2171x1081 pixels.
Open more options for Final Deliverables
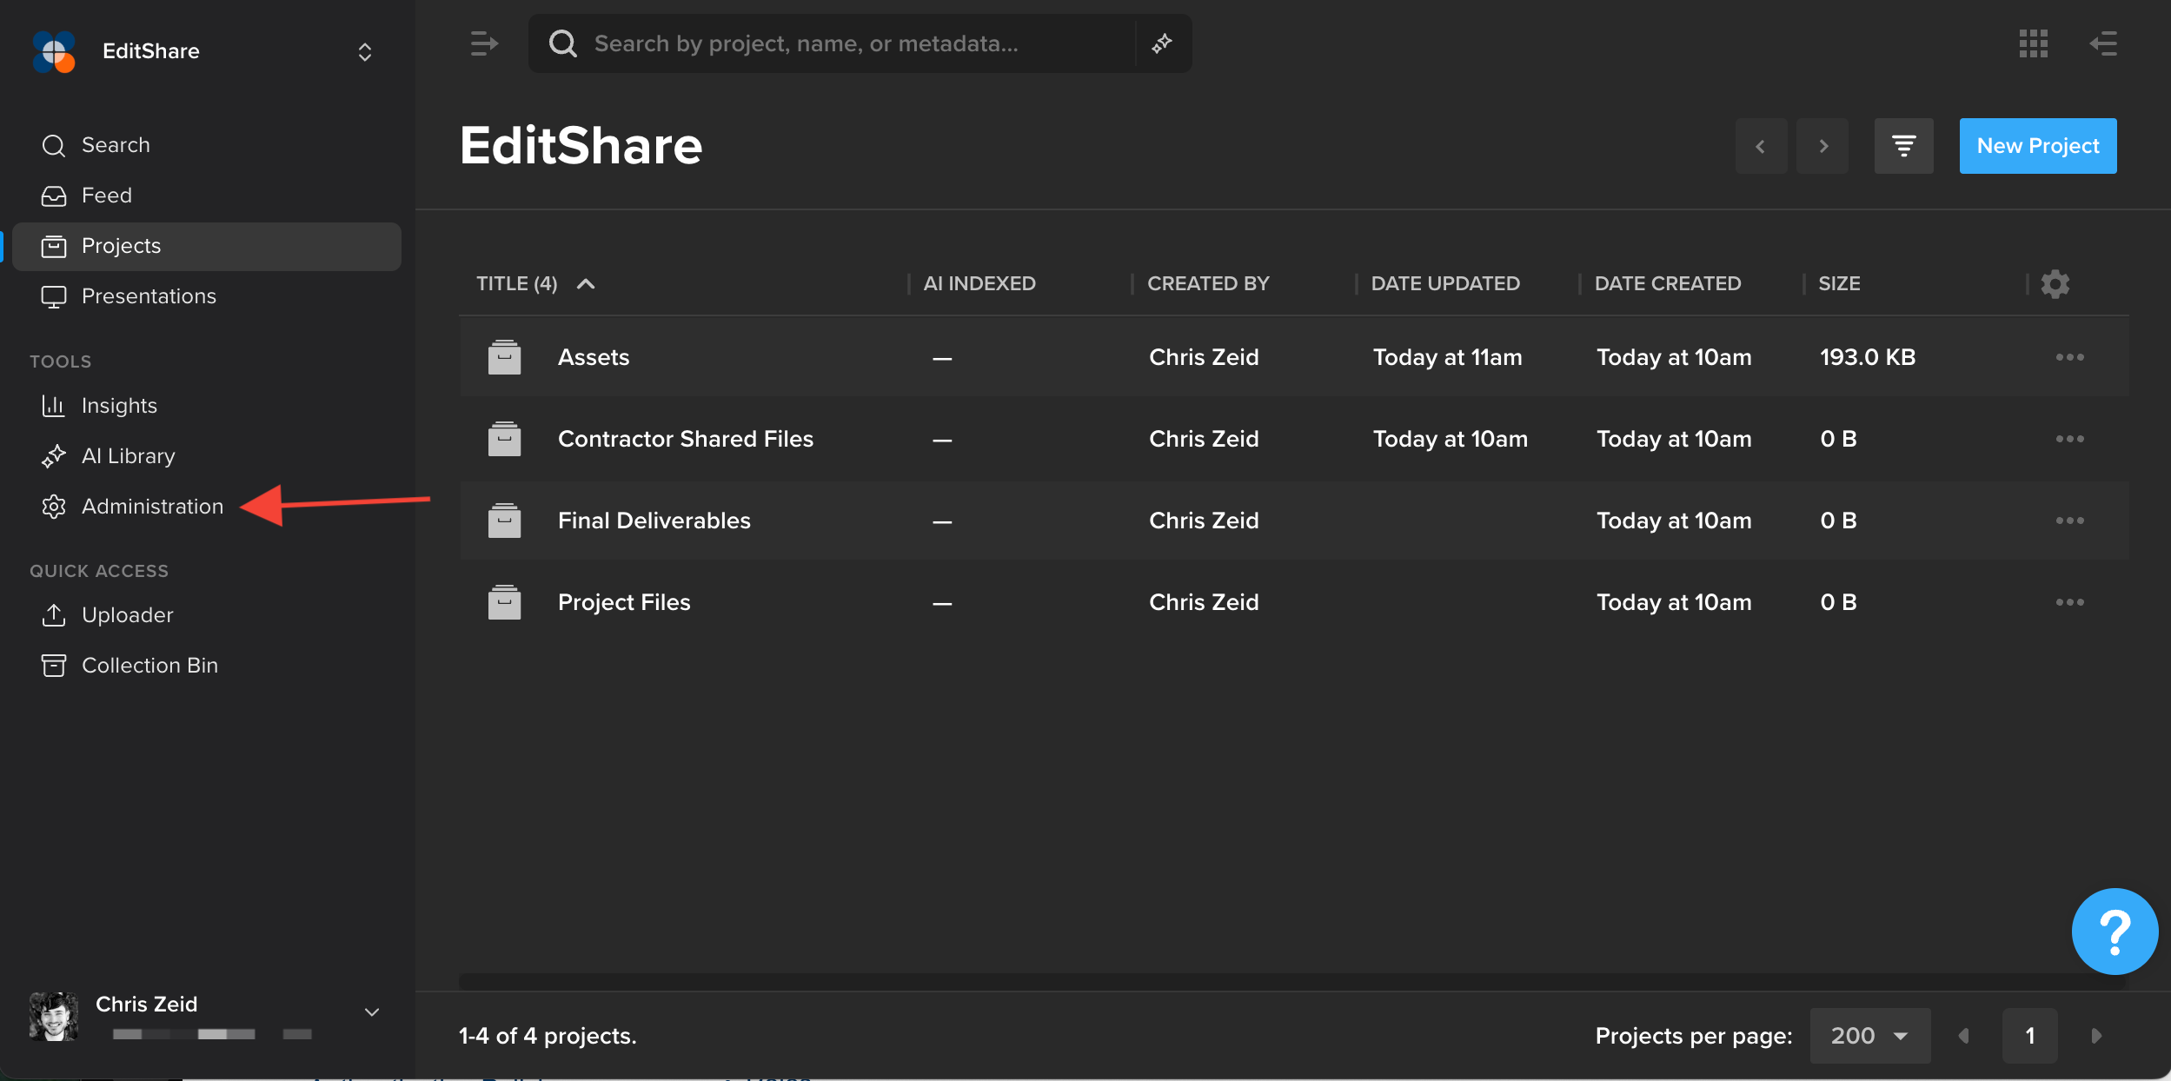coord(2070,521)
